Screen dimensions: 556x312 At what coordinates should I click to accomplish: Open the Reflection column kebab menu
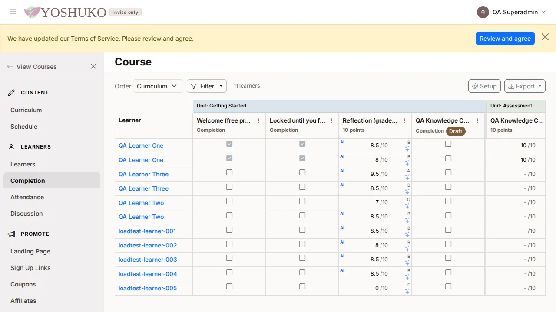[404, 121]
